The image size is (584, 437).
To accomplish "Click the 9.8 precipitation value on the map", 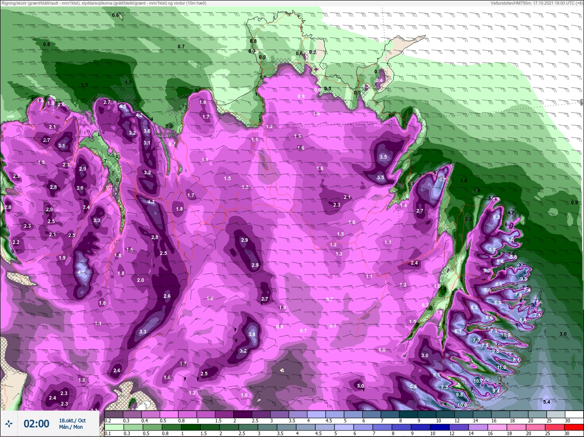I will point(459,395).
